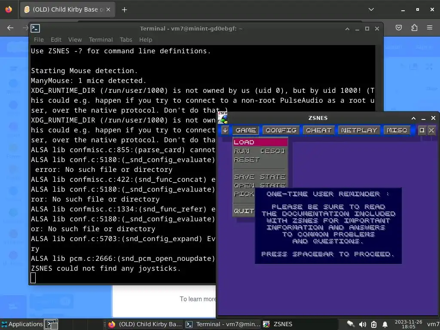
Task: Close the (OLD) Child Kirby Base tab
Action: 108,9
